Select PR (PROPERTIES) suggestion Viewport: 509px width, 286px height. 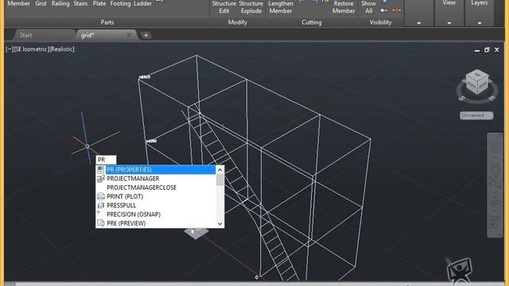click(156, 169)
